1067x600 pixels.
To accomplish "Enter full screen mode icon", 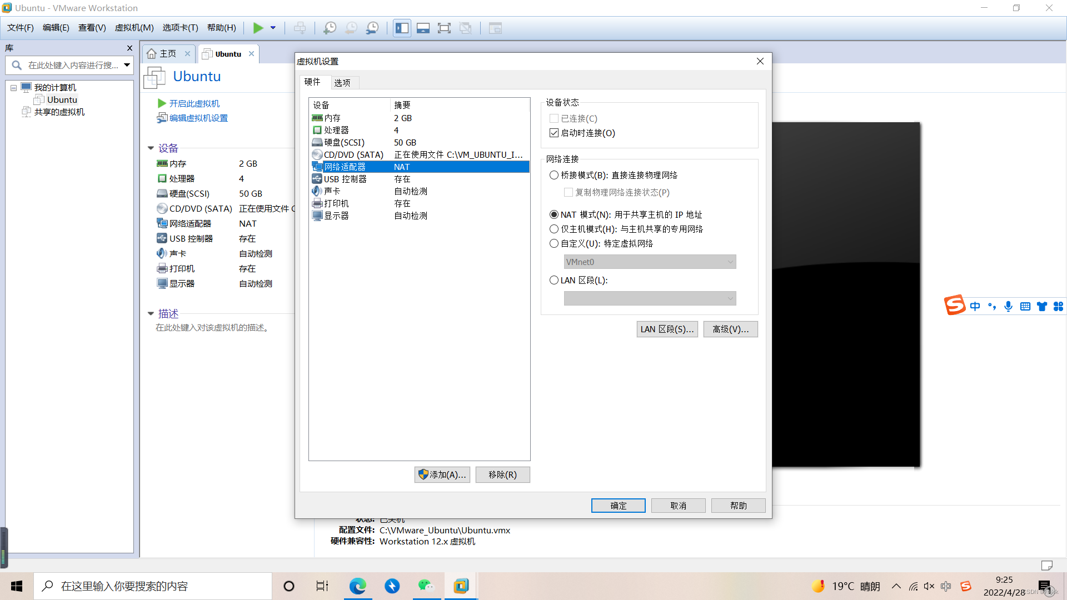I will point(444,28).
